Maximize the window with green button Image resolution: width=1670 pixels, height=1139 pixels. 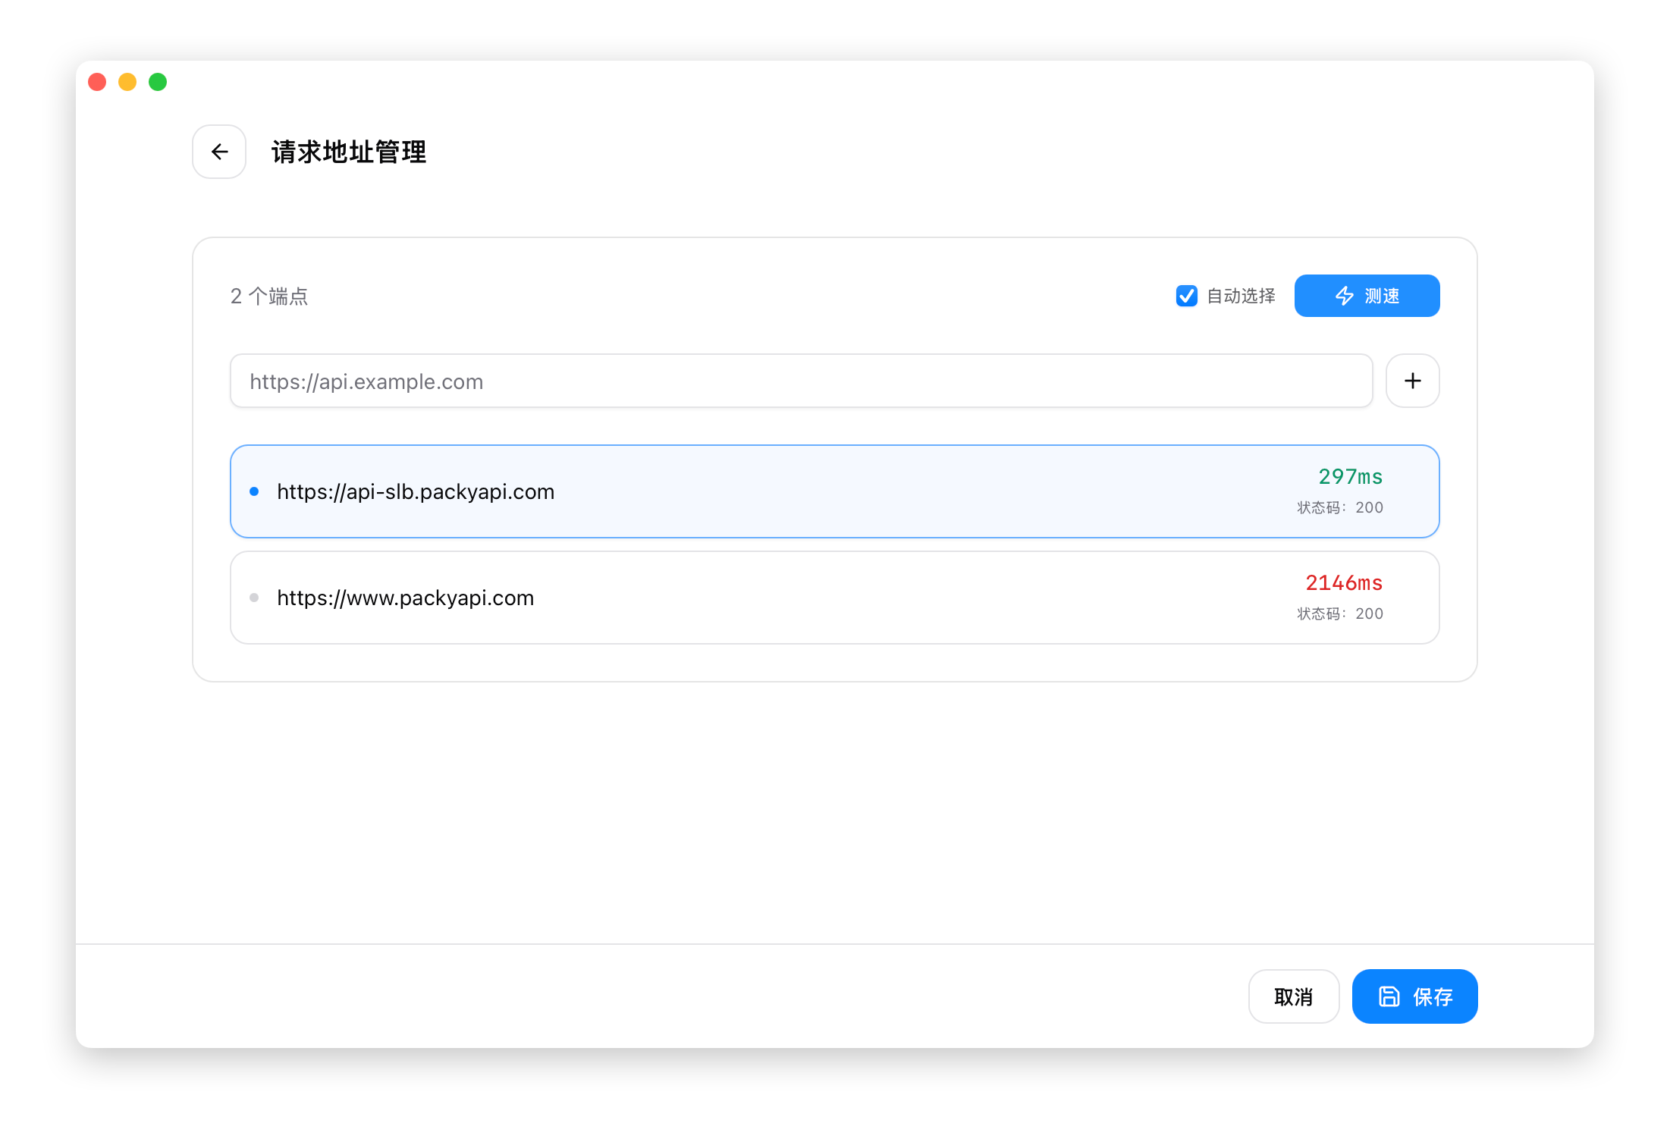158,82
